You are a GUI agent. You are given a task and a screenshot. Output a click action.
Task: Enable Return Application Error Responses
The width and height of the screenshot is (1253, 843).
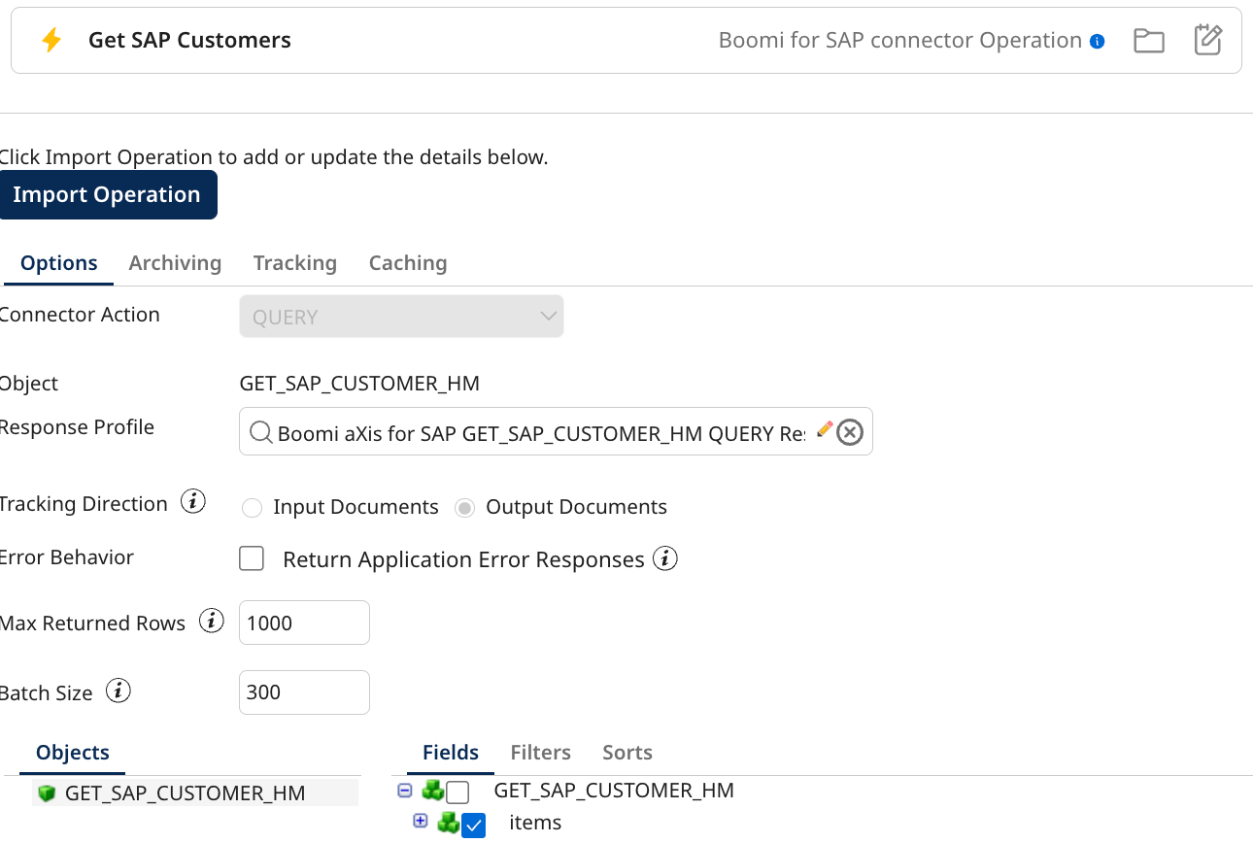(252, 558)
